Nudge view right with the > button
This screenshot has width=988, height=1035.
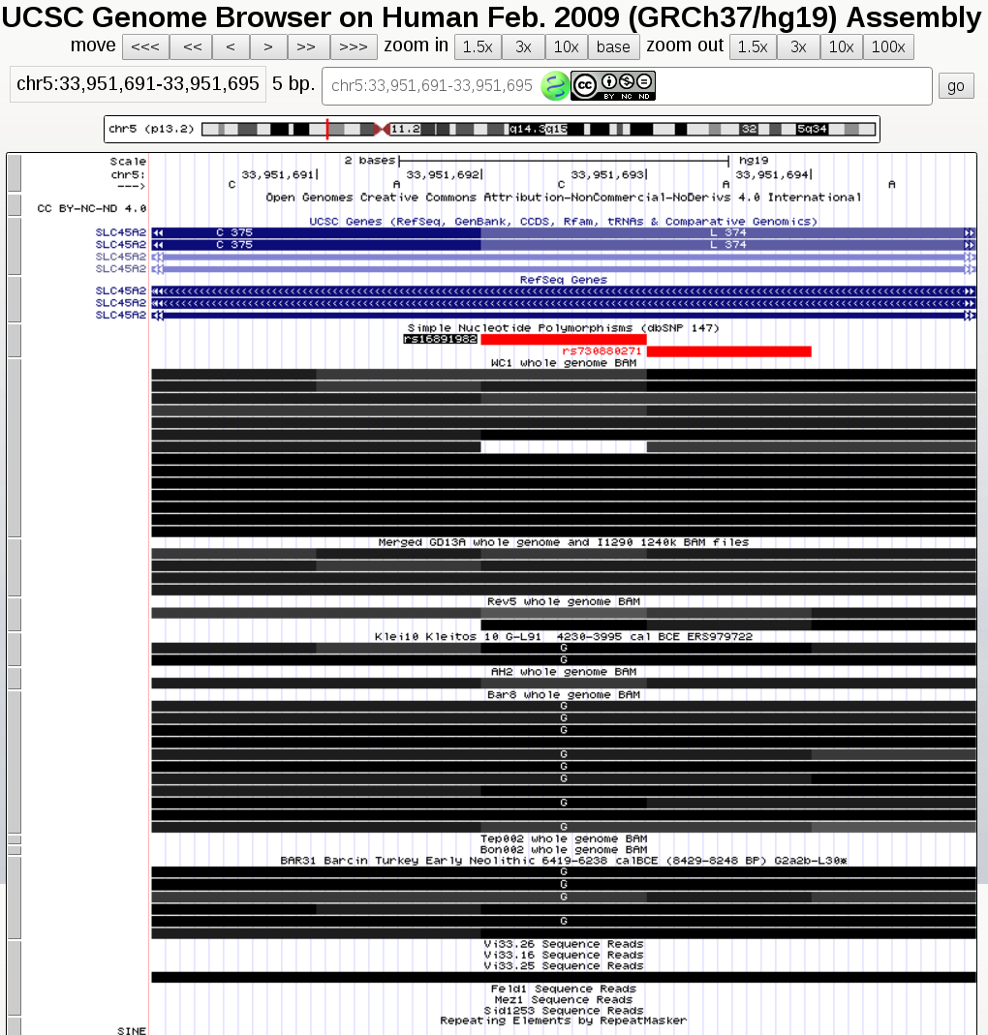coord(268,46)
